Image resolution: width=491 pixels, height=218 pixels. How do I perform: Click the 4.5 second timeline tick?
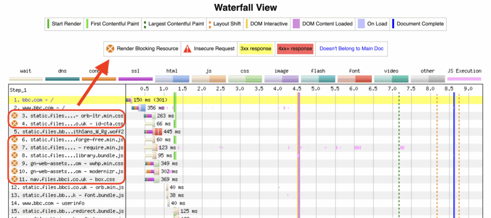click(297, 89)
